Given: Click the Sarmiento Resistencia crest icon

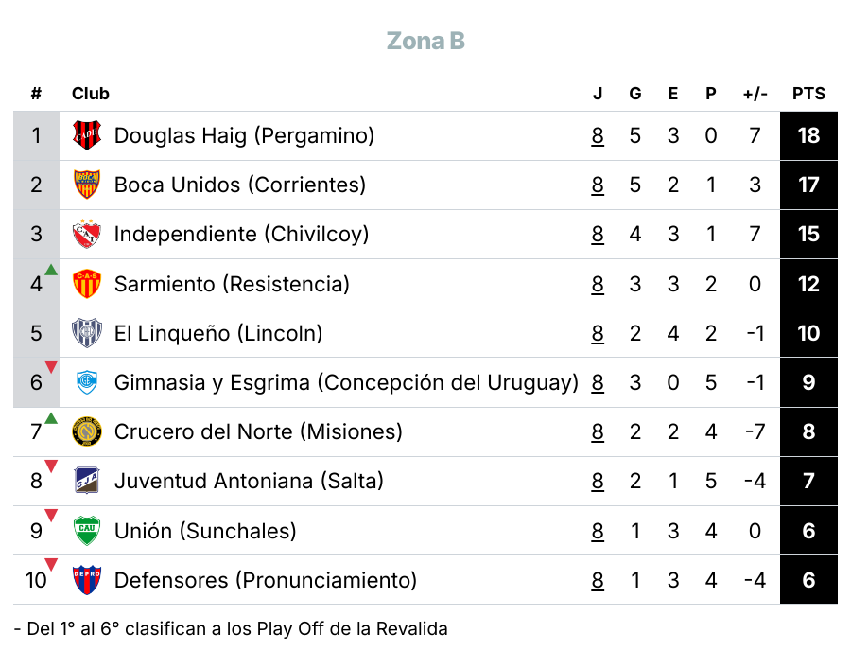Looking at the screenshot, I should pyautogui.click(x=87, y=284).
